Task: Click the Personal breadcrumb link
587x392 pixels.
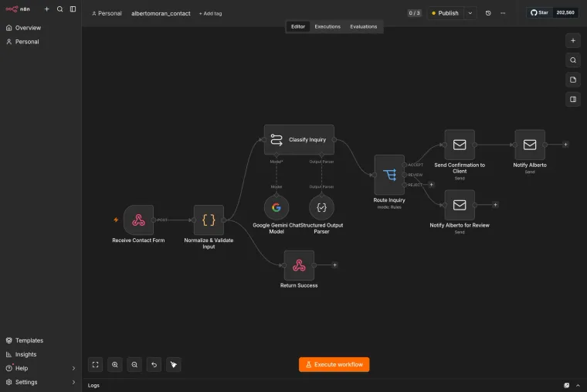Action: pyautogui.click(x=107, y=13)
